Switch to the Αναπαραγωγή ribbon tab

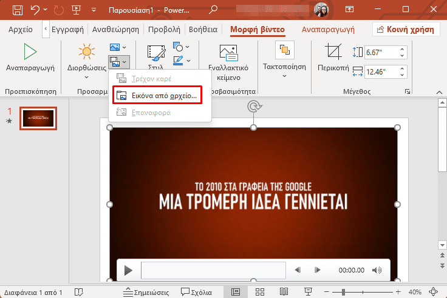pyautogui.click(x=328, y=29)
